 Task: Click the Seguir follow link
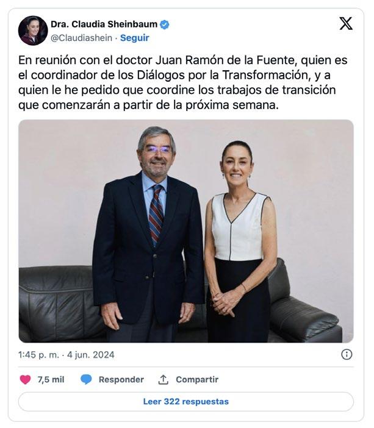135,38
